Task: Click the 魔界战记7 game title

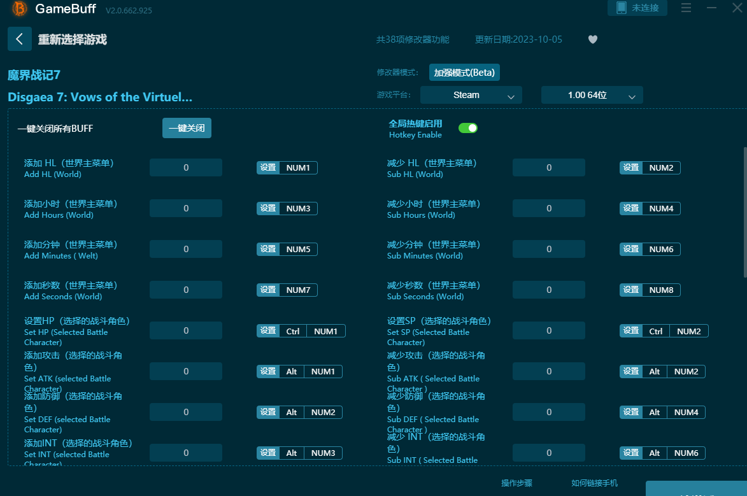Action: pyautogui.click(x=34, y=75)
